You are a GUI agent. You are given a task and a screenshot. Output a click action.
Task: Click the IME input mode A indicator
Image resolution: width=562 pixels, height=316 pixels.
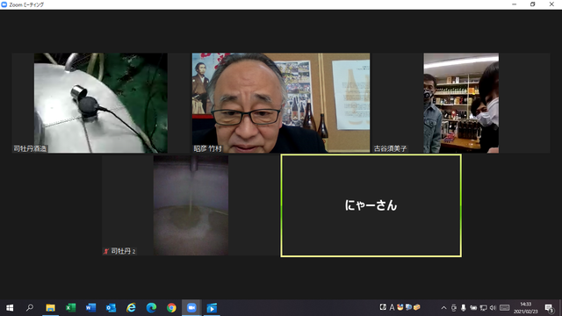tap(392, 307)
